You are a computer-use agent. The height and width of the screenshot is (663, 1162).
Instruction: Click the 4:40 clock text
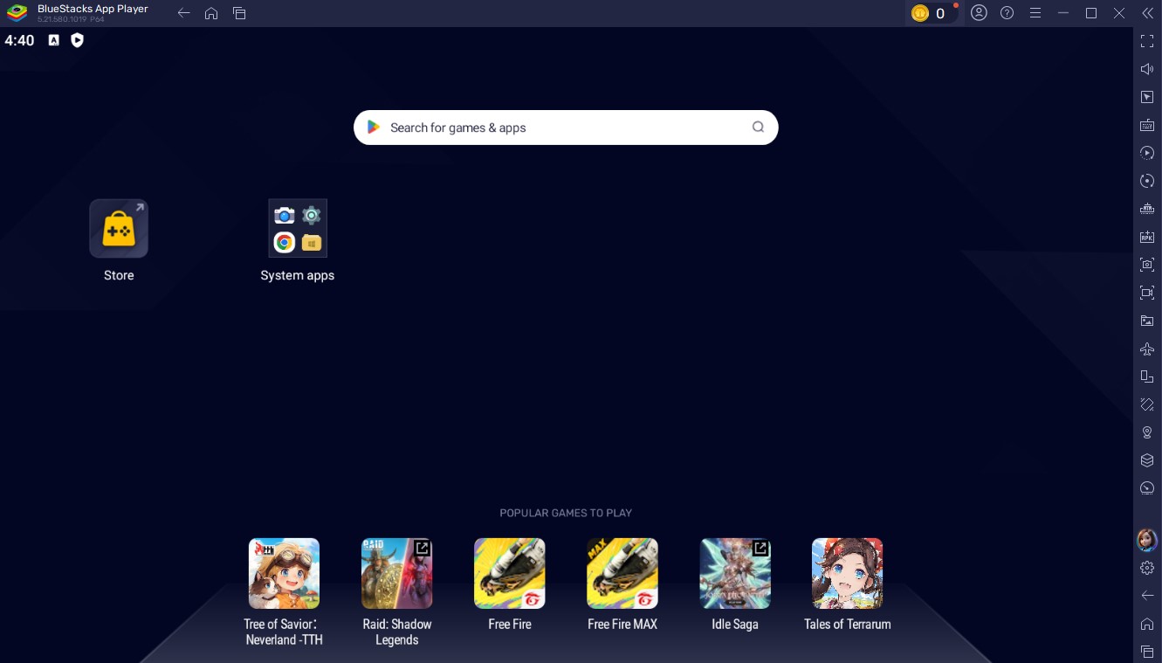tap(19, 40)
